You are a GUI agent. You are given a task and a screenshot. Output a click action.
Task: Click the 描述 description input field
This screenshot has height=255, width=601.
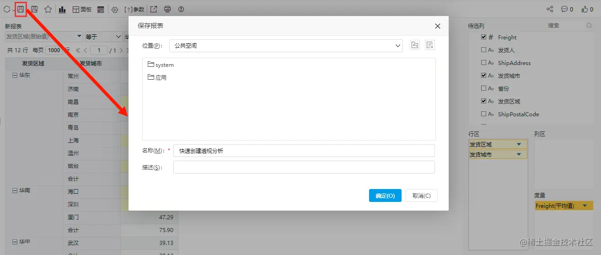pos(304,167)
